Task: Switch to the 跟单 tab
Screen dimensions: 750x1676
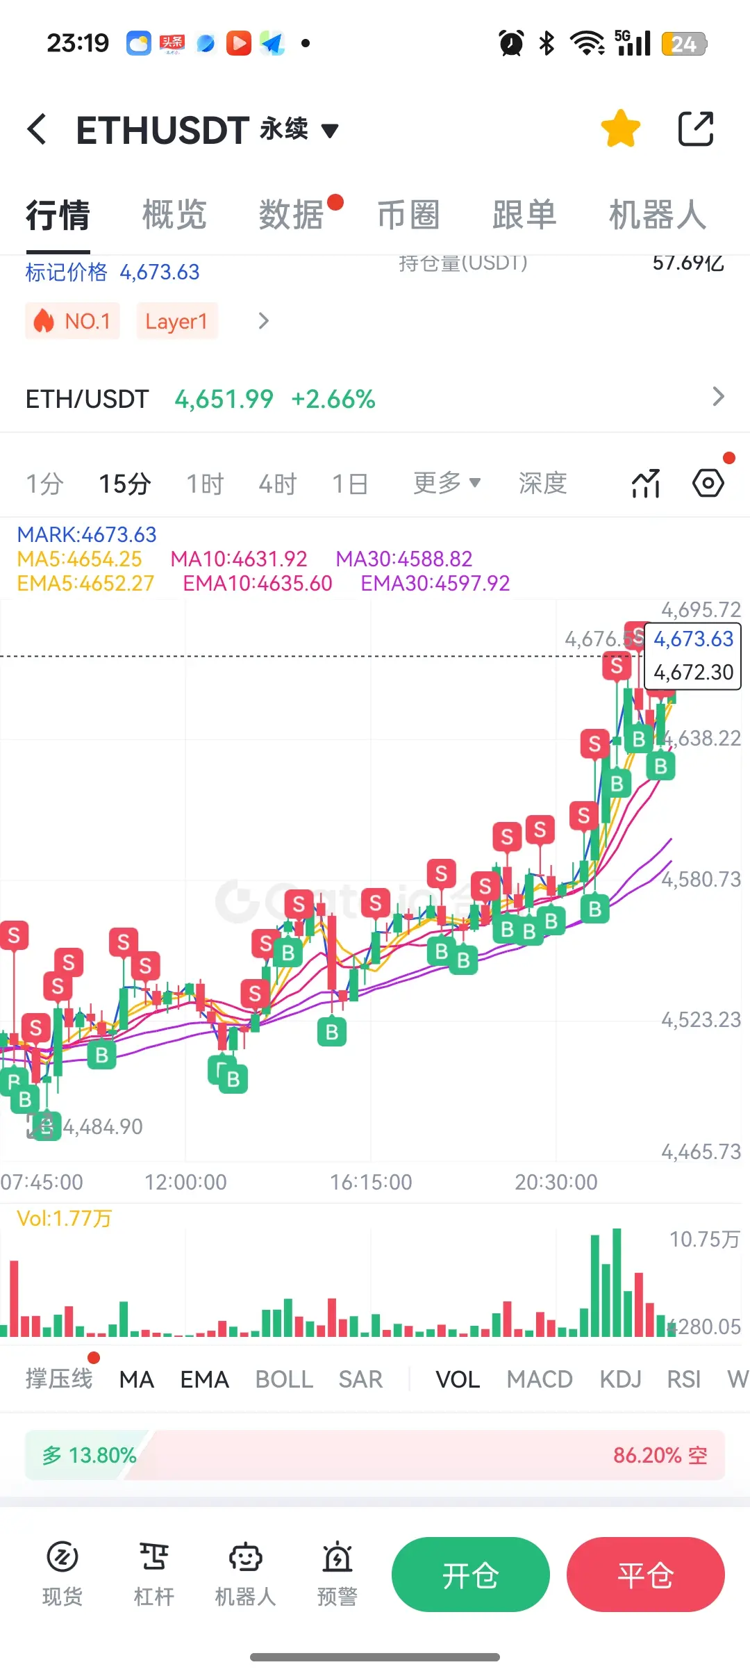Action: 524,215
